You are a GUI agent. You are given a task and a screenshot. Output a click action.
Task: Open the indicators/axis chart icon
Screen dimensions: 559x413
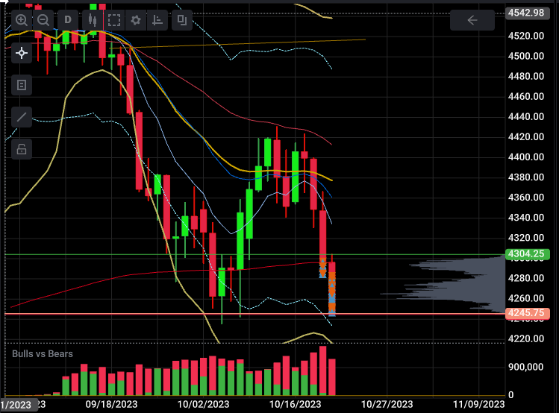pos(157,20)
